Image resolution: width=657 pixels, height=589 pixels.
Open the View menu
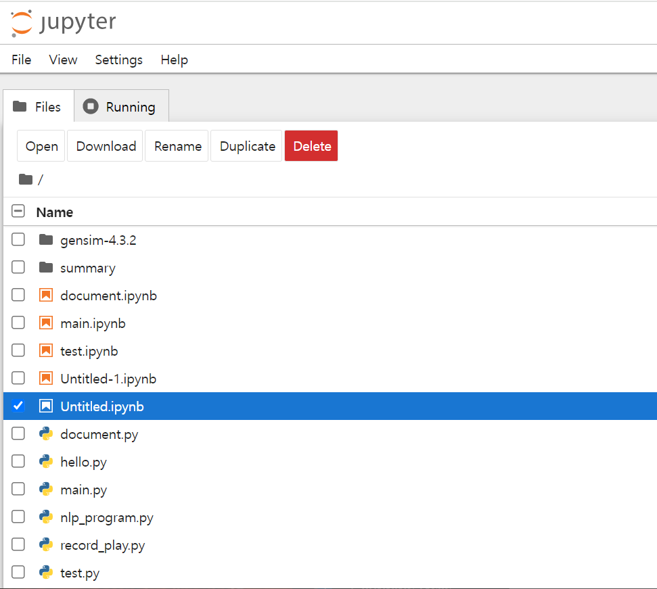pos(63,60)
